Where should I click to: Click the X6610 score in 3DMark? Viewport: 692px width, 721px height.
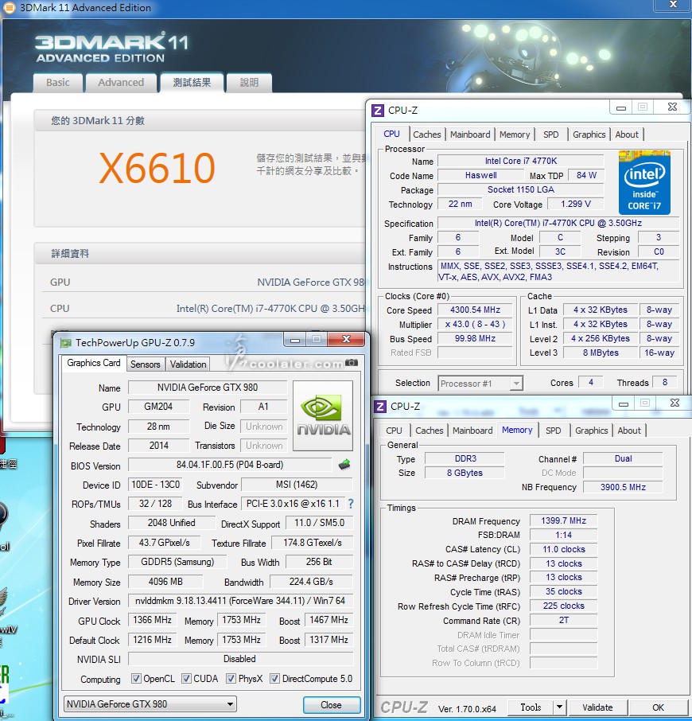coord(157,168)
